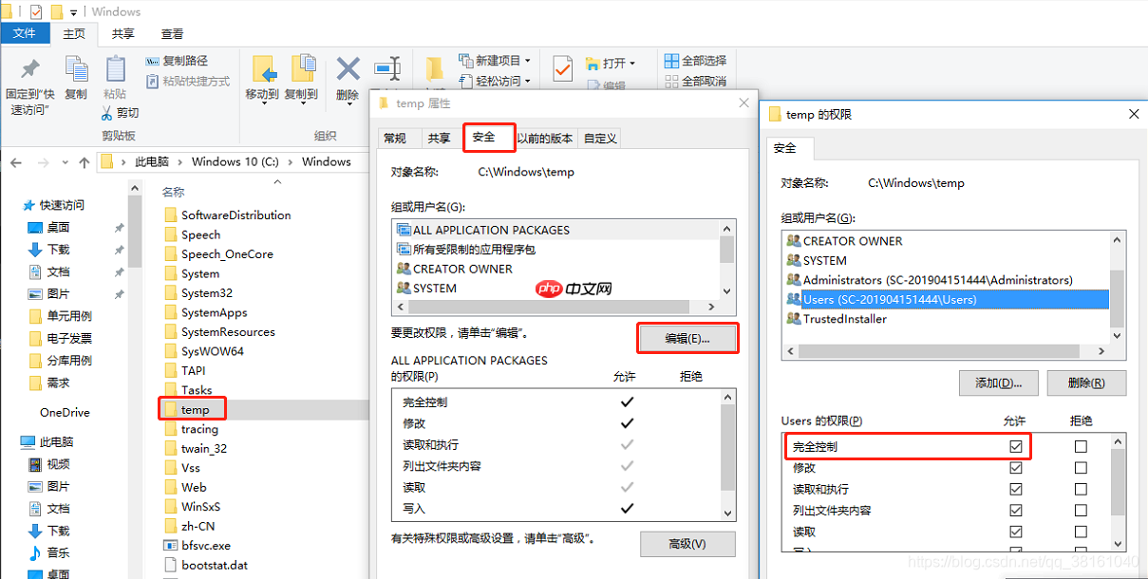Click the Back navigation arrow
1148x579 pixels.
click(16, 162)
